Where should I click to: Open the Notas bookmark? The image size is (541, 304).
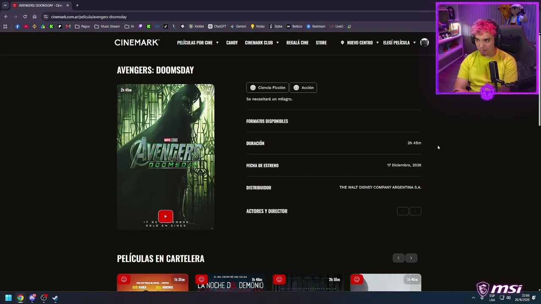tap(257, 26)
